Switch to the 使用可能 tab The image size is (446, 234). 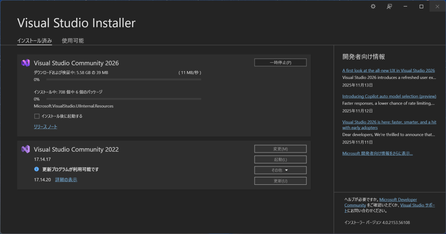[x=73, y=41]
